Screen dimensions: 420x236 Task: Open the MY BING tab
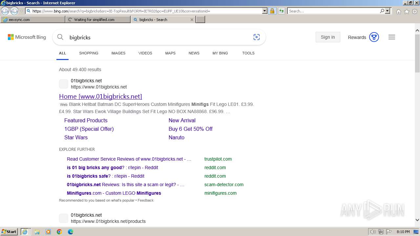pos(220,53)
